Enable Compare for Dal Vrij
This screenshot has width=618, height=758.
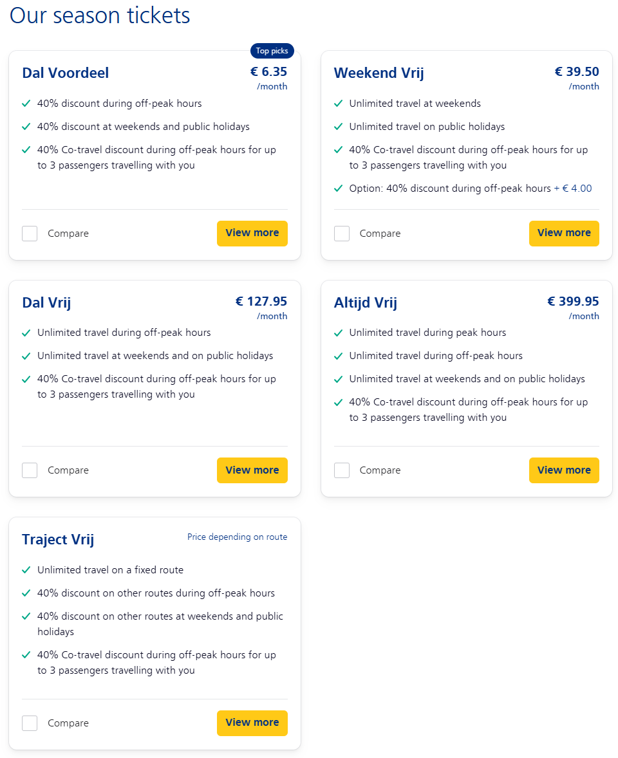pyautogui.click(x=30, y=470)
